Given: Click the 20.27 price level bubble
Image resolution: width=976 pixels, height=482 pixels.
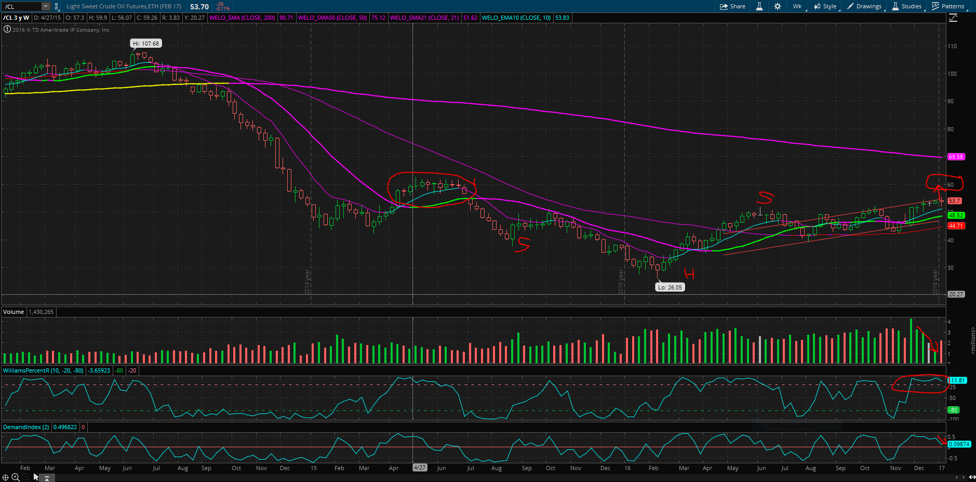Looking at the screenshot, I should coord(956,294).
